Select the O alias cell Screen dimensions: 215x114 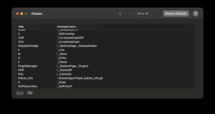(19, 58)
